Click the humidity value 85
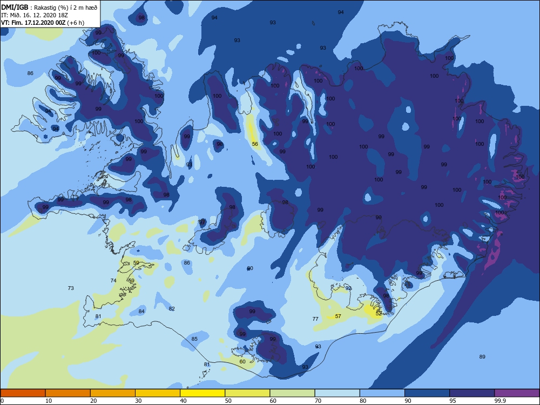Viewport: 540px width, 405px height. pos(194,339)
